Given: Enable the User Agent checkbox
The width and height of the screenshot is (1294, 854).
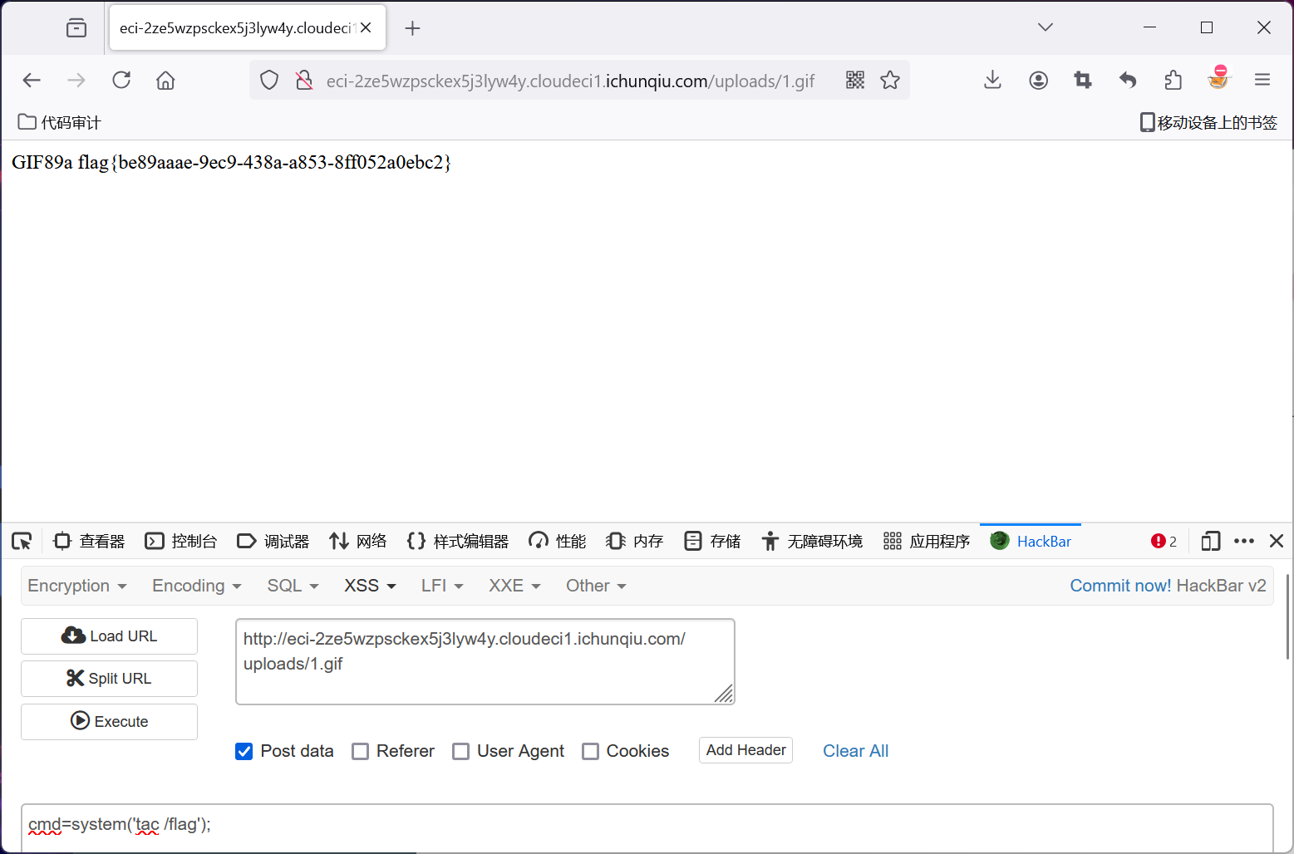Looking at the screenshot, I should pyautogui.click(x=460, y=751).
